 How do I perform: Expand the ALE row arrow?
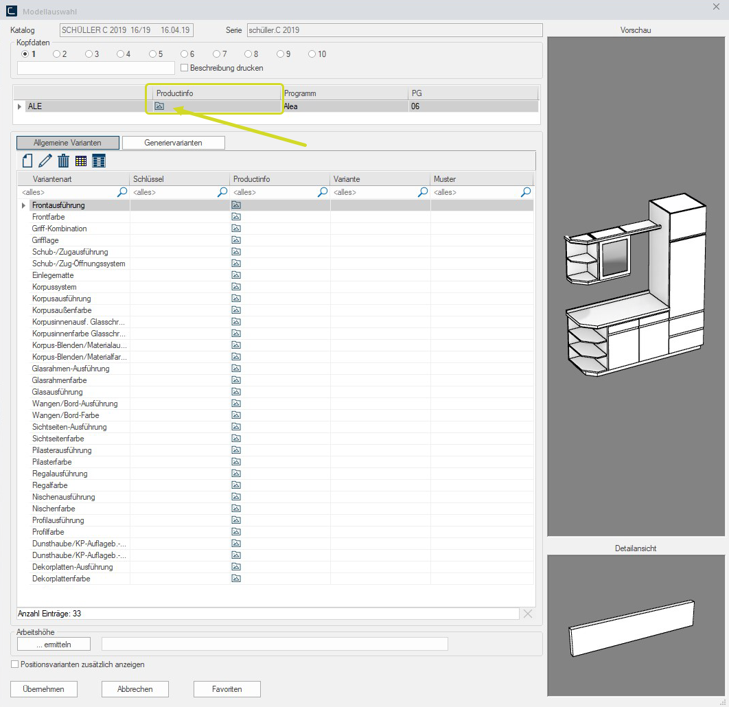tap(20, 106)
